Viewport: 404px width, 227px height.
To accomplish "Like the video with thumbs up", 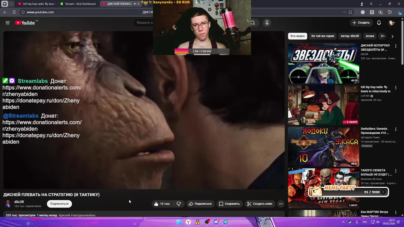I will tap(162, 204).
